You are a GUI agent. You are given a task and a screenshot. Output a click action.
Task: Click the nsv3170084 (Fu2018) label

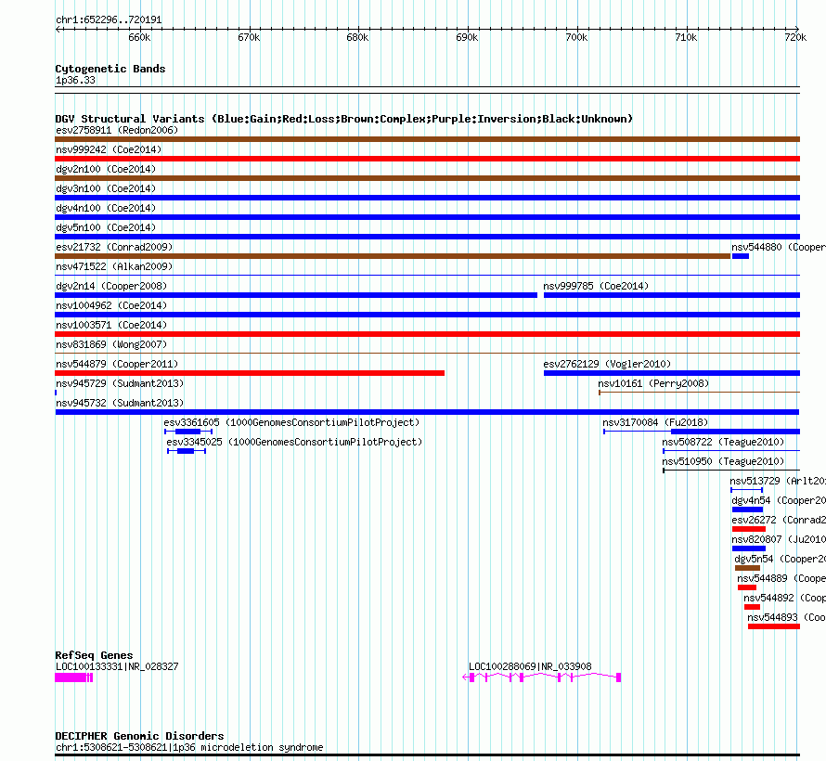(655, 422)
